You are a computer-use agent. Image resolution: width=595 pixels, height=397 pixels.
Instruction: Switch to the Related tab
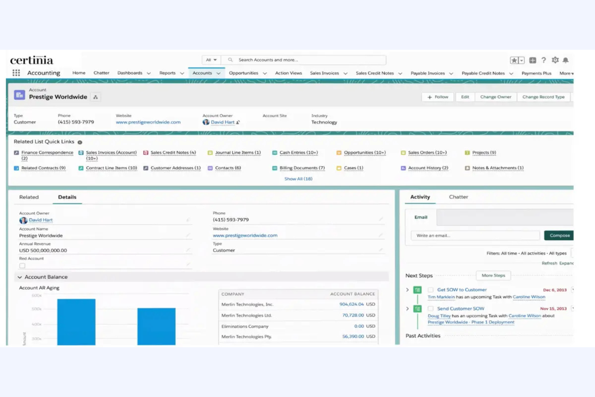(29, 197)
